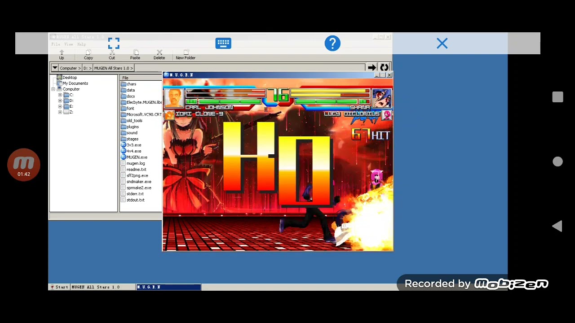The image size is (575, 323).
Task: Expand the C: drive node
Action: coord(60,95)
